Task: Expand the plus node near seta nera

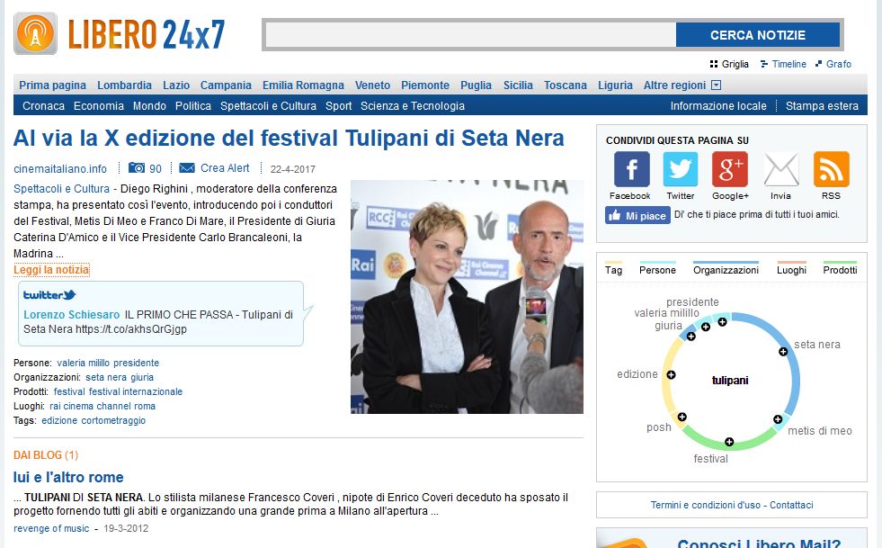Action: (x=783, y=352)
